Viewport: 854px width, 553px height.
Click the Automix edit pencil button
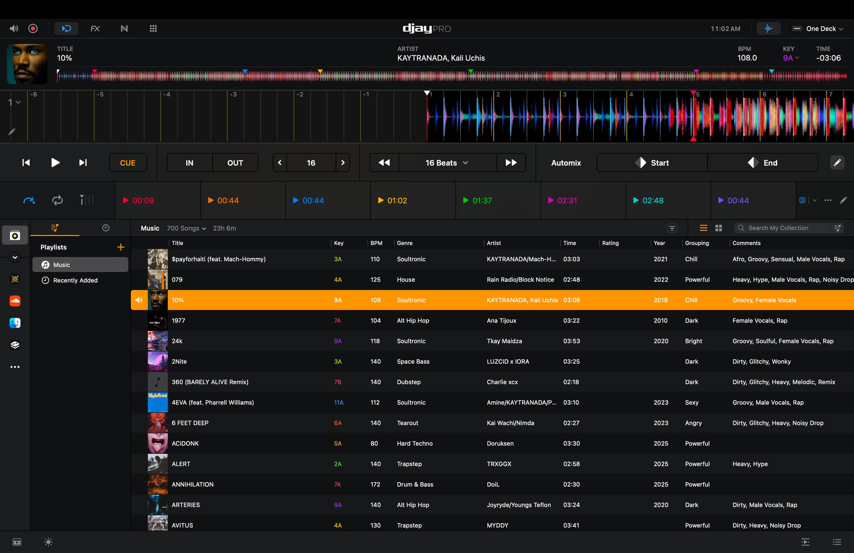coord(837,163)
